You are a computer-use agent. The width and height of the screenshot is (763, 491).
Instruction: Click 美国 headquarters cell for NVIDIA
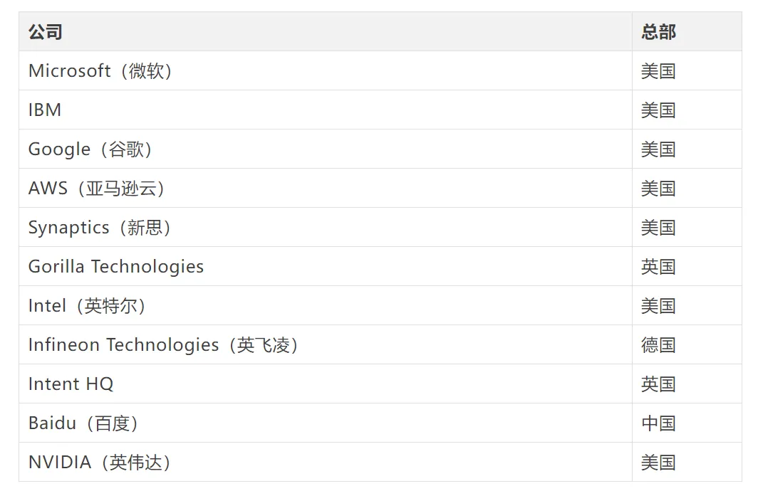tap(687, 462)
